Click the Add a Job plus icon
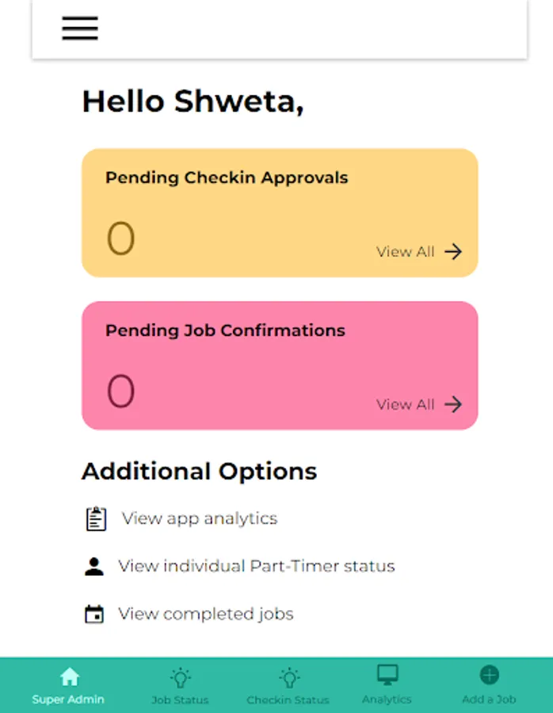Screen dimensions: 553x713 point(490,675)
